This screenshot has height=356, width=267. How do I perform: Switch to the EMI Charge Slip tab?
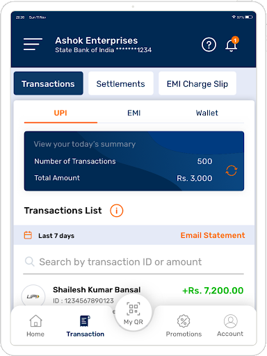tap(197, 83)
